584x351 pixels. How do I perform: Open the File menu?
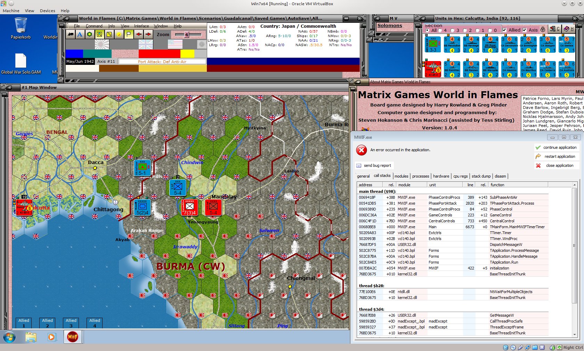click(x=77, y=26)
